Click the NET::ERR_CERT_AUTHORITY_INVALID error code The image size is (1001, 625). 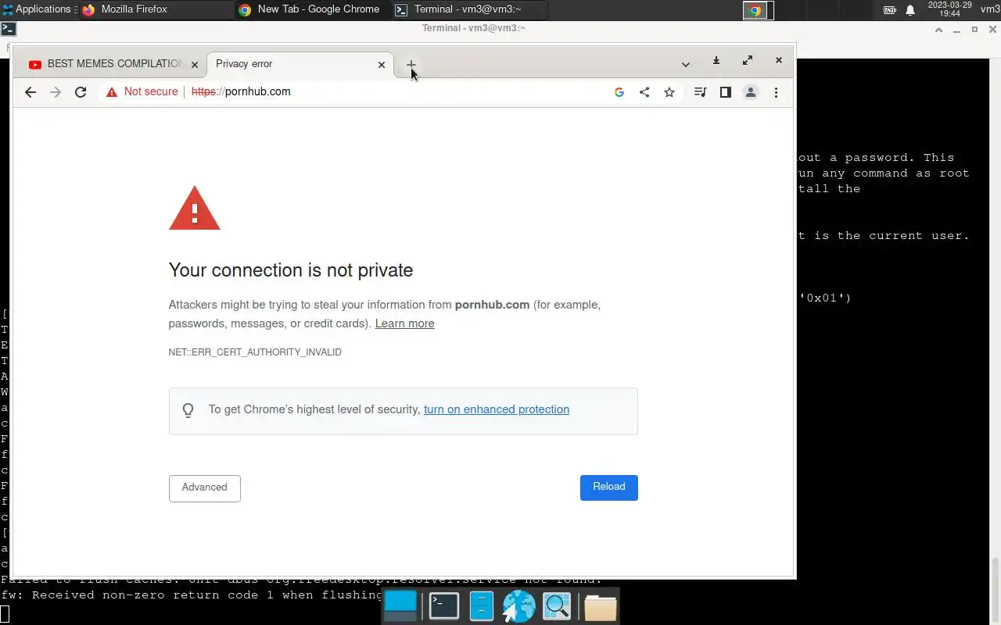(x=255, y=352)
